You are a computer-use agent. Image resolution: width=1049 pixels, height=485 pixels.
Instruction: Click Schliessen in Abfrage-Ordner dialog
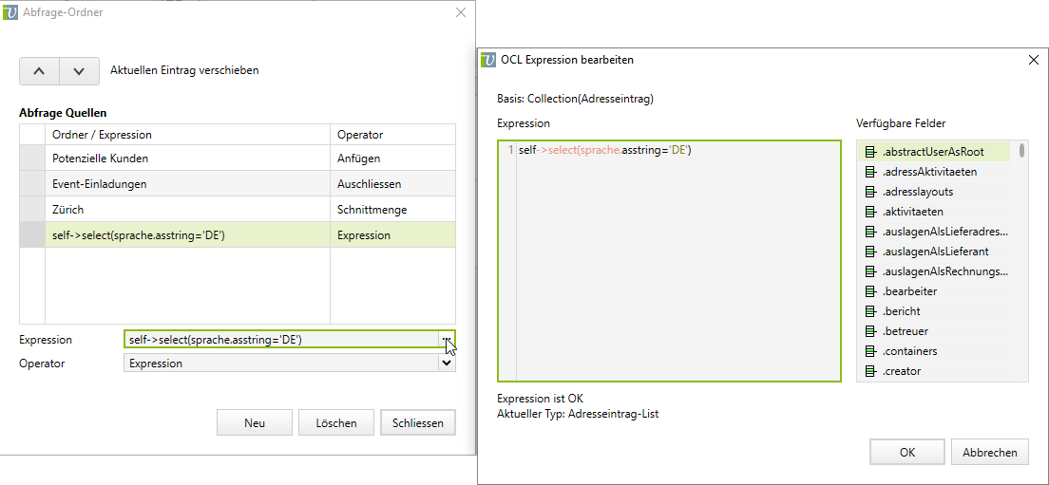click(417, 423)
